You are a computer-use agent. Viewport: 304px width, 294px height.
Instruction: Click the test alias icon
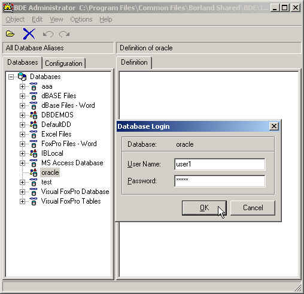pyautogui.click(x=34, y=182)
